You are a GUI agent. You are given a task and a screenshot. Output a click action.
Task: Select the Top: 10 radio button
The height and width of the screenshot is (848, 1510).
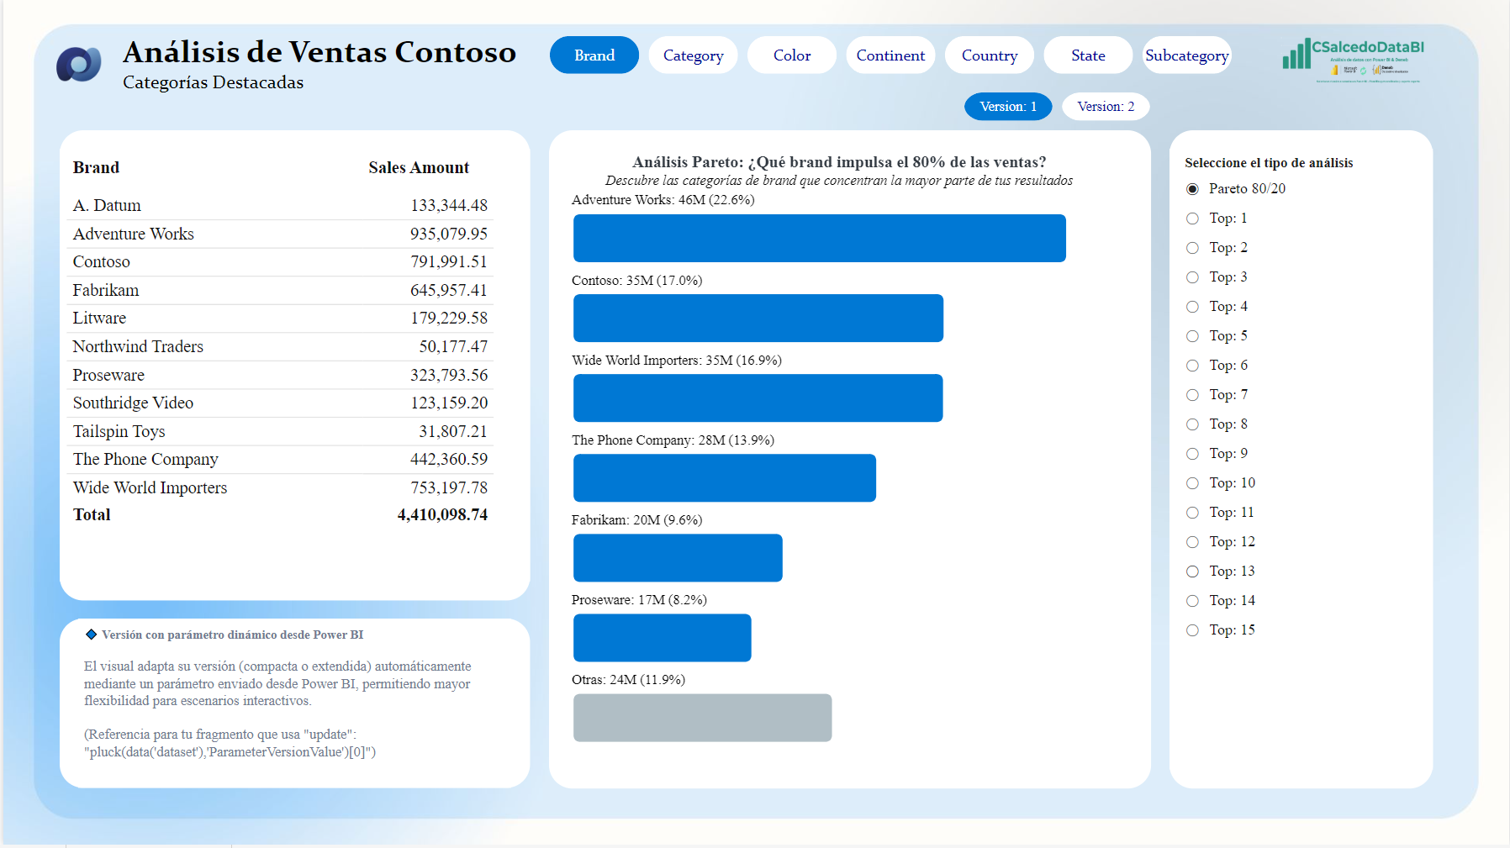1192,483
